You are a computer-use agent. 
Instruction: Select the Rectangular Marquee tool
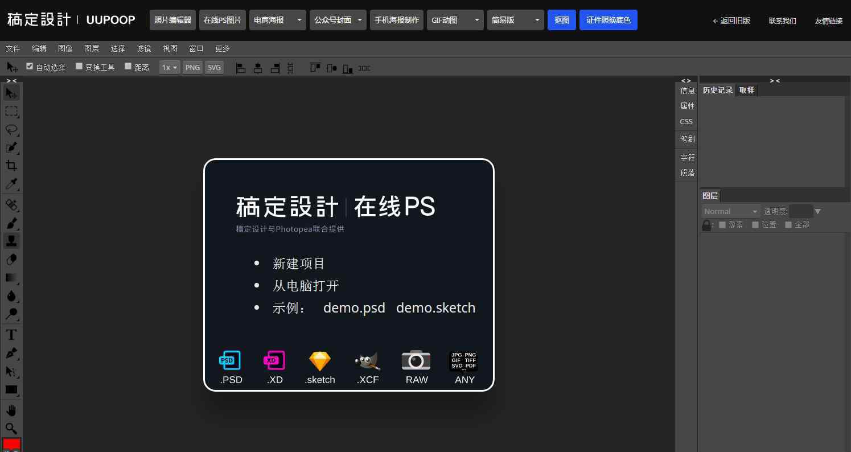[11, 111]
